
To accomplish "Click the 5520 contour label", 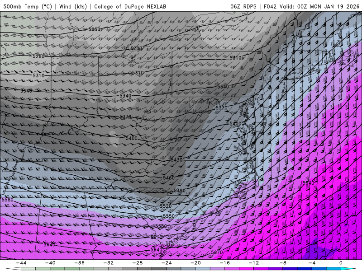I will [x=166, y=206].
